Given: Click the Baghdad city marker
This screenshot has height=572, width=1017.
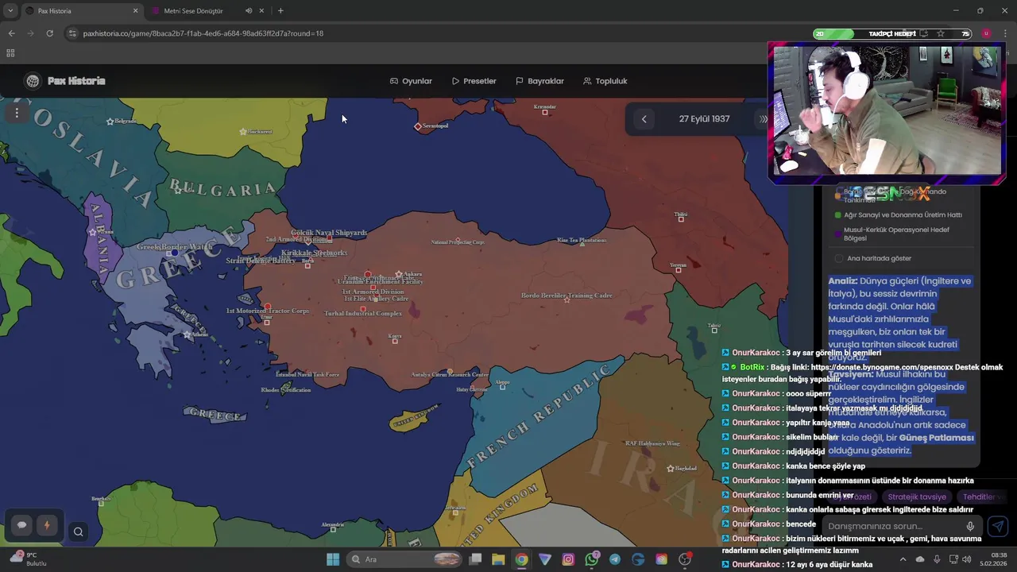Looking at the screenshot, I should [671, 469].
